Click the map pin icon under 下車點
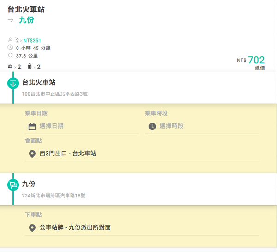The width and height of the screenshot is (277, 252). (32, 227)
